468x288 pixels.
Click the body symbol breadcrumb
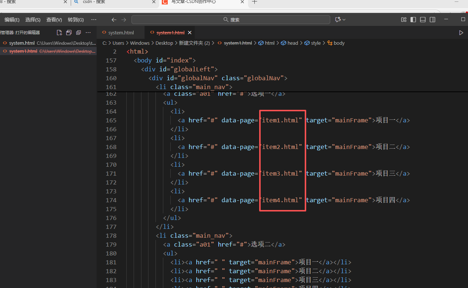pos(339,43)
